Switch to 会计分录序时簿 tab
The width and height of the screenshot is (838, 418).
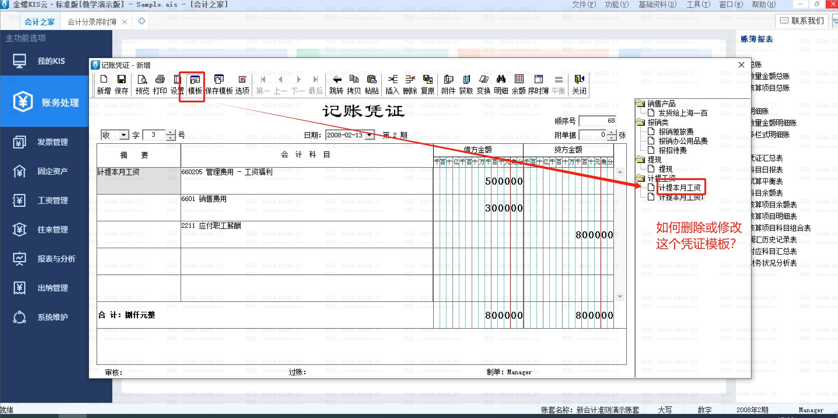tap(92, 22)
